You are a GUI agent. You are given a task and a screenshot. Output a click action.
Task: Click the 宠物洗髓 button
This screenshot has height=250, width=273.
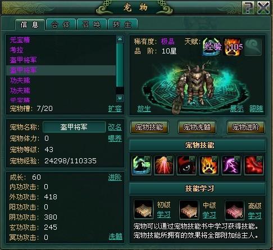(x=197, y=127)
